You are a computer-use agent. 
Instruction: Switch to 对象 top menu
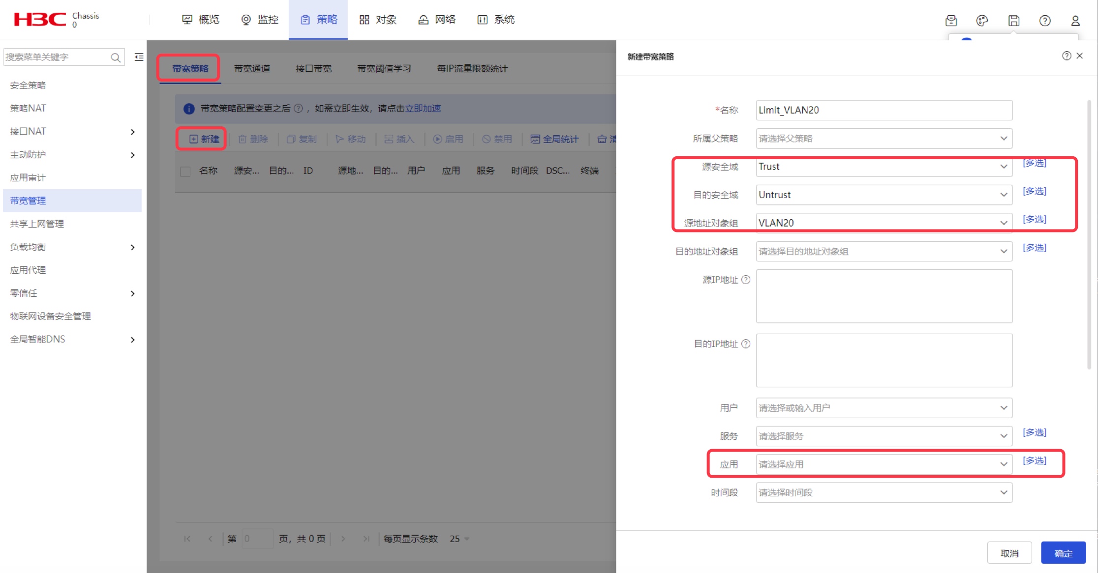378,20
